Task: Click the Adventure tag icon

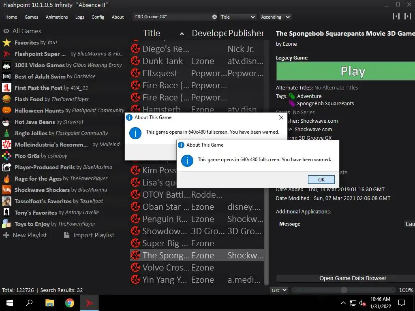Action: pos(292,96)
